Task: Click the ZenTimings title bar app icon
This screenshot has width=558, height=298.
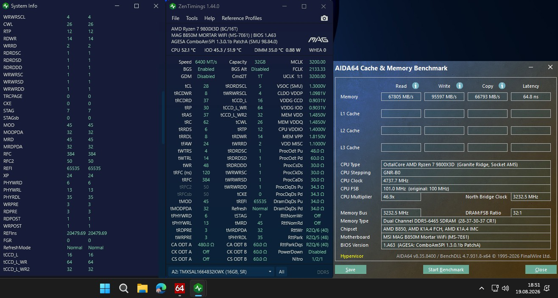Action: 173,6
